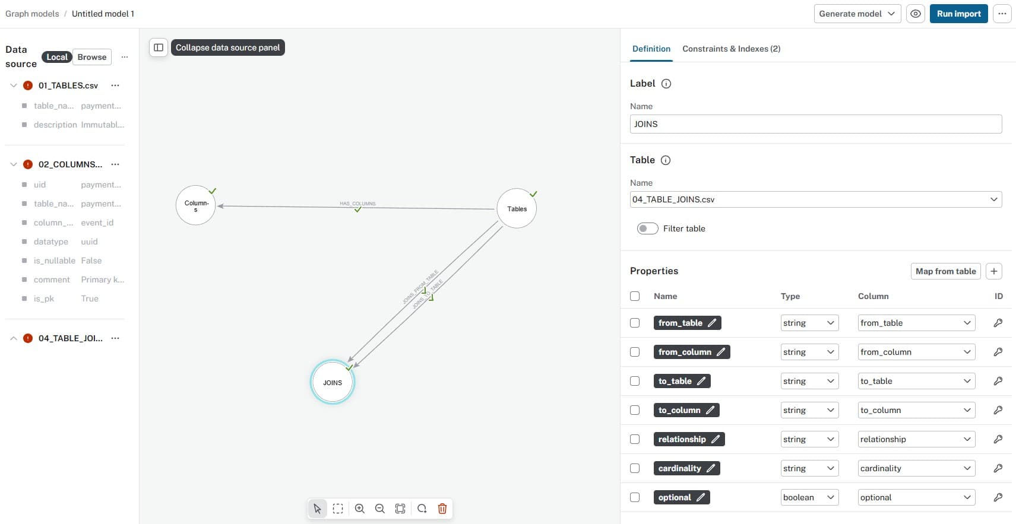
Task: Add a new property with plus button
Action: [994, 271]
